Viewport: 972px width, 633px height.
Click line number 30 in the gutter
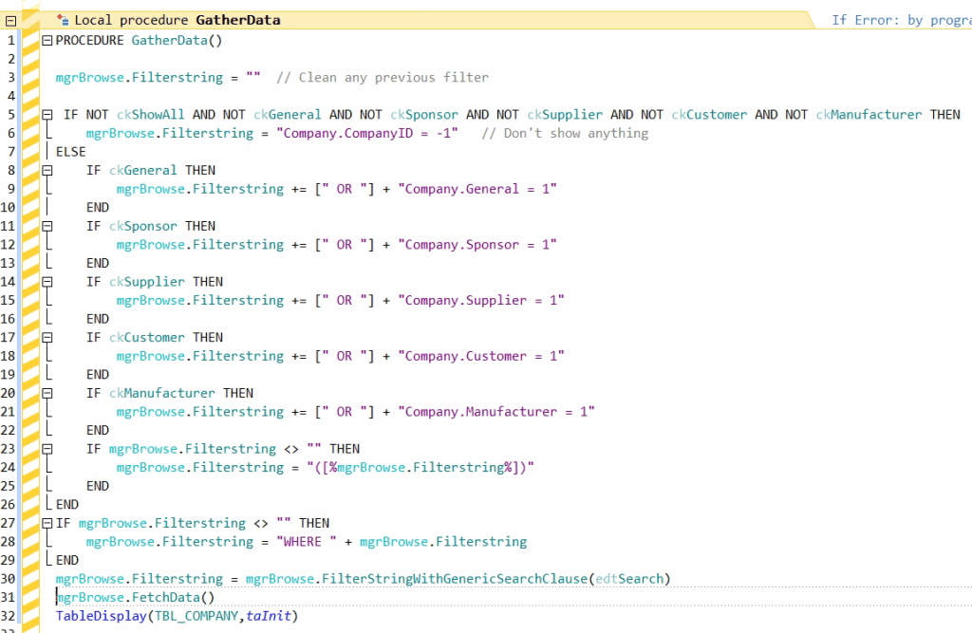(10, 579)
